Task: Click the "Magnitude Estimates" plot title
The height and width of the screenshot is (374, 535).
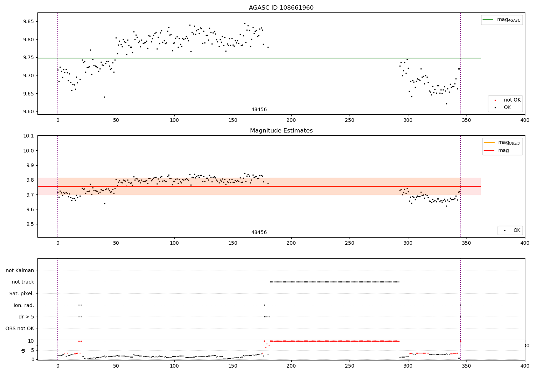Action: coord(281,131)
